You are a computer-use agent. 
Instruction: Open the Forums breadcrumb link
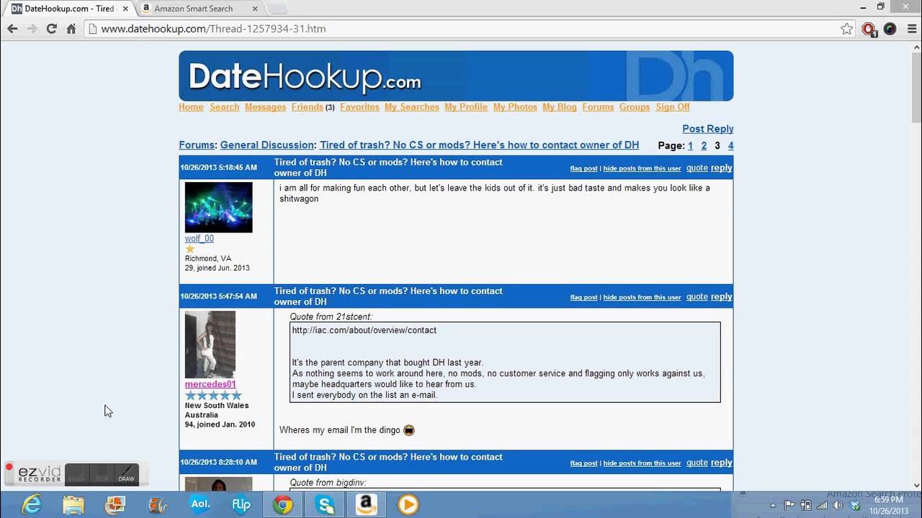click(197, 145)
